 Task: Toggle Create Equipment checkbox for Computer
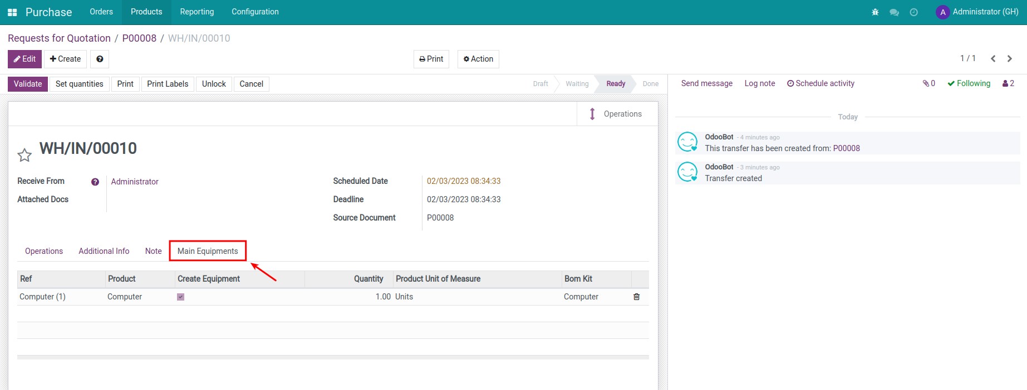point(180,297)
